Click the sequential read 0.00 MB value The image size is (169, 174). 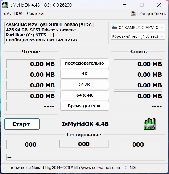pos(30,64)
